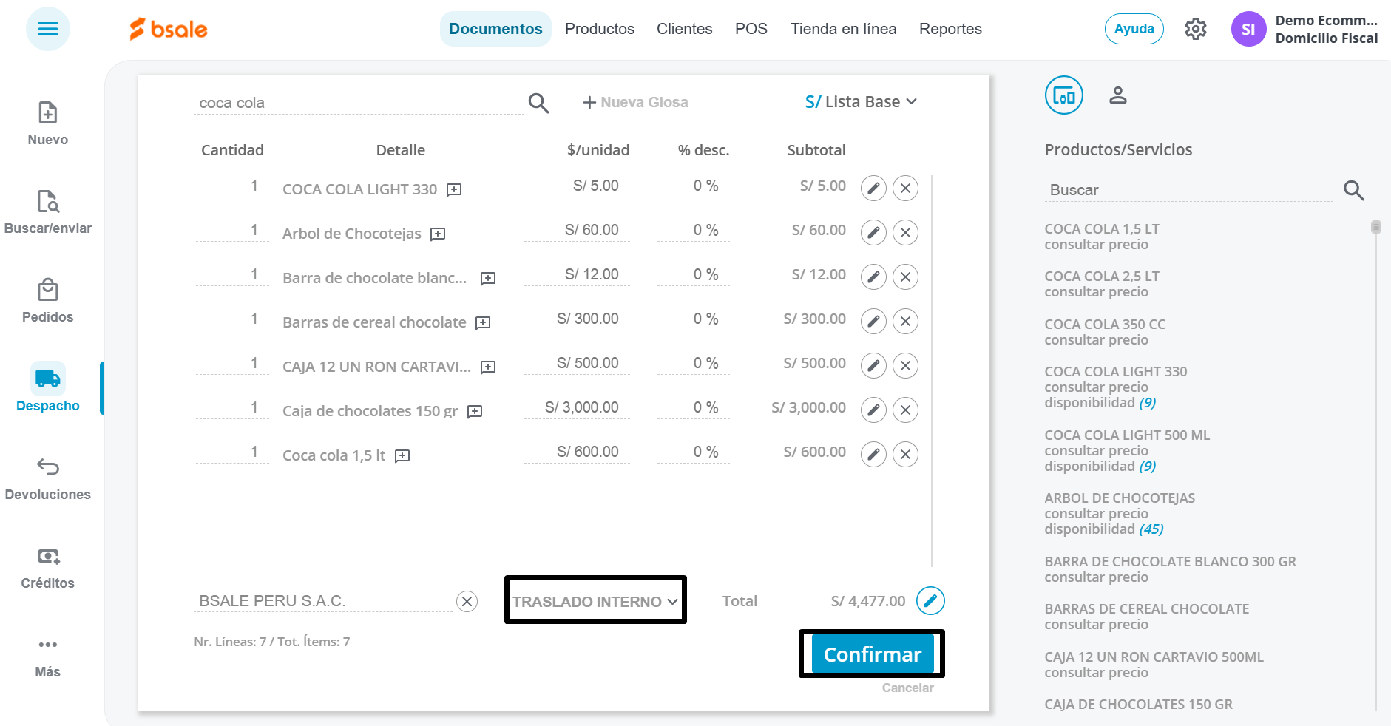The image size is (1391, 726).
Task: Expand Coca cola 1,5 lt detail note
Action: (402, 456)
